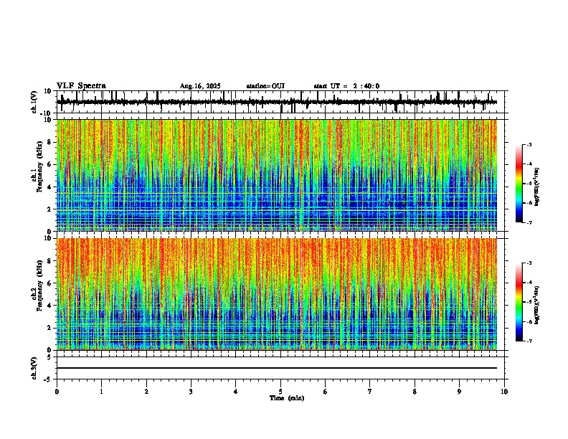Viewport: 568px width, 439px height.
Task: Click time axis tick label "3"
Action: 191,392
